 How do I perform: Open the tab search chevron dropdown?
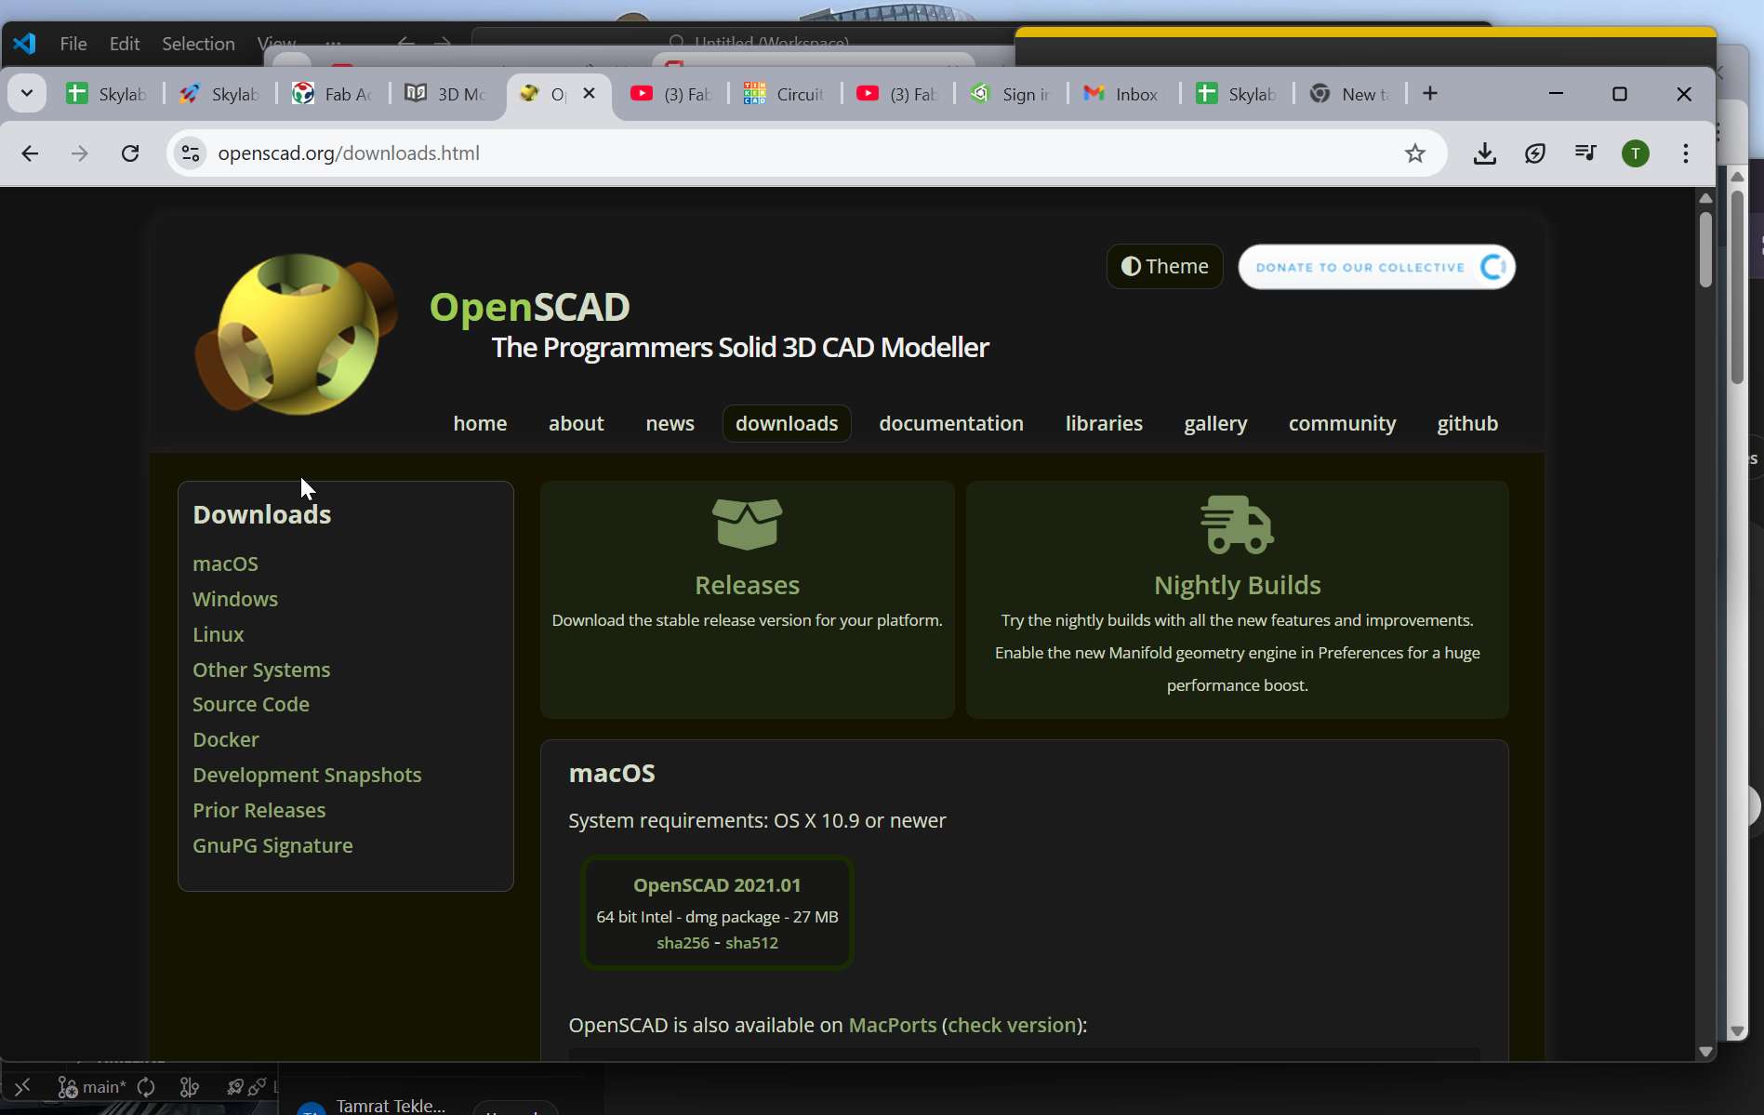(x=26, y=92)
